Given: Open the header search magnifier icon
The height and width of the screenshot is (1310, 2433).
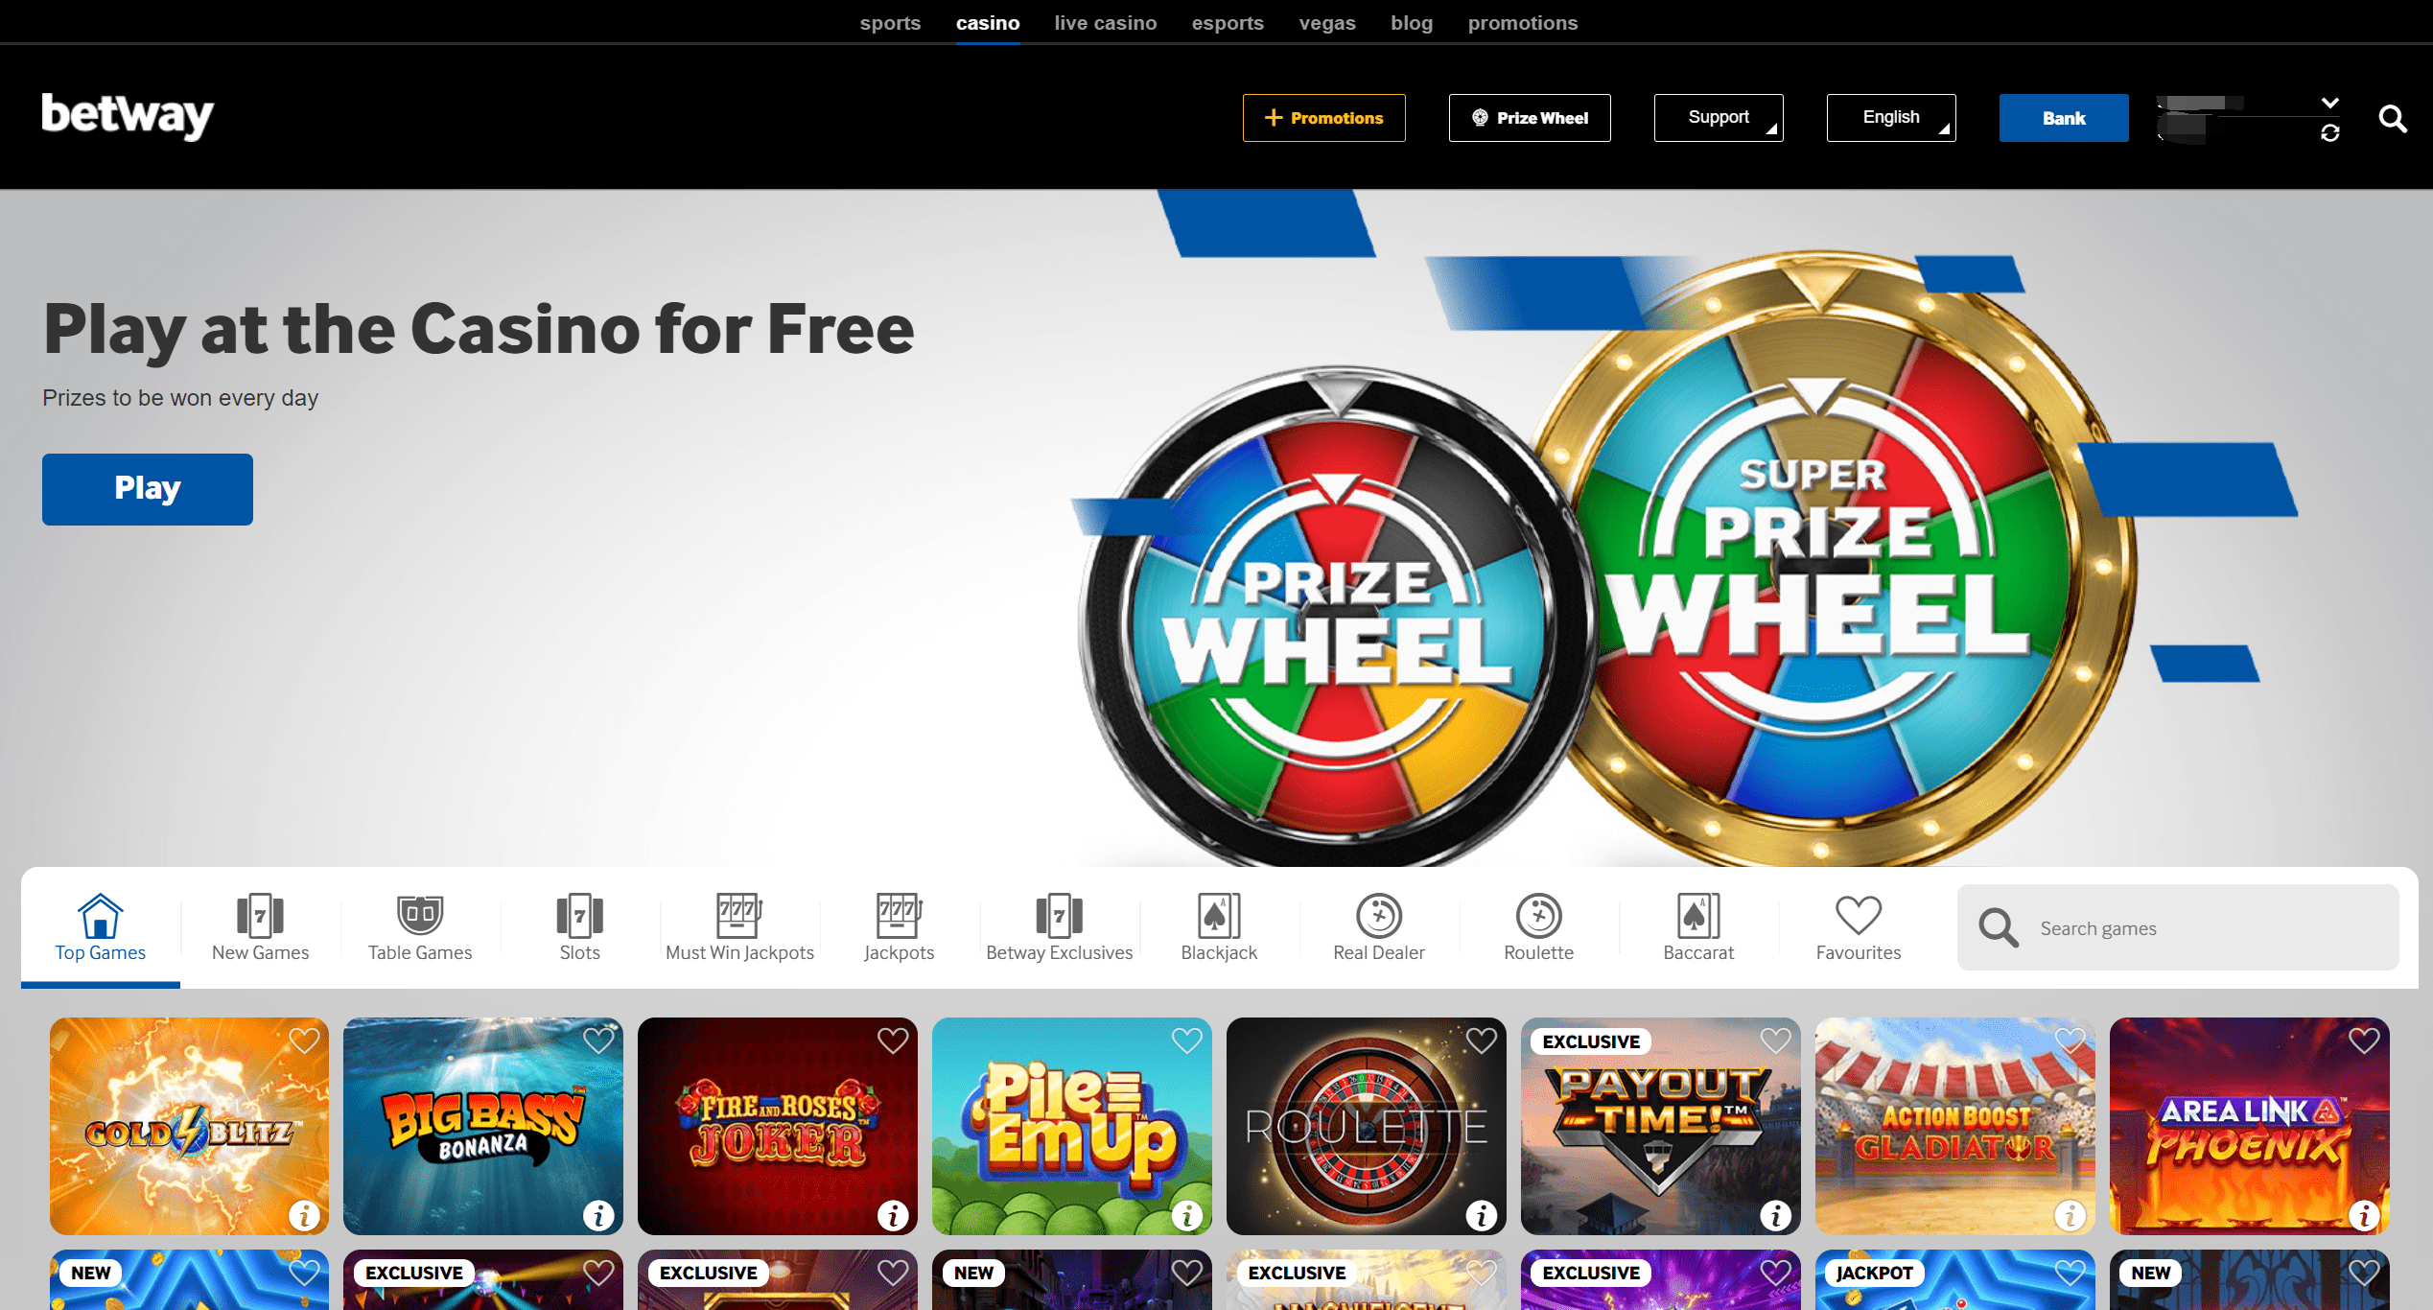Looking at the screenshot, I should point(2393,119).
